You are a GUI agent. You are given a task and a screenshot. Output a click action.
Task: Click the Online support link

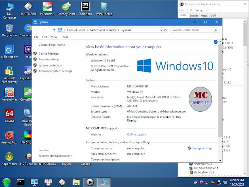(x=137, y=134)
